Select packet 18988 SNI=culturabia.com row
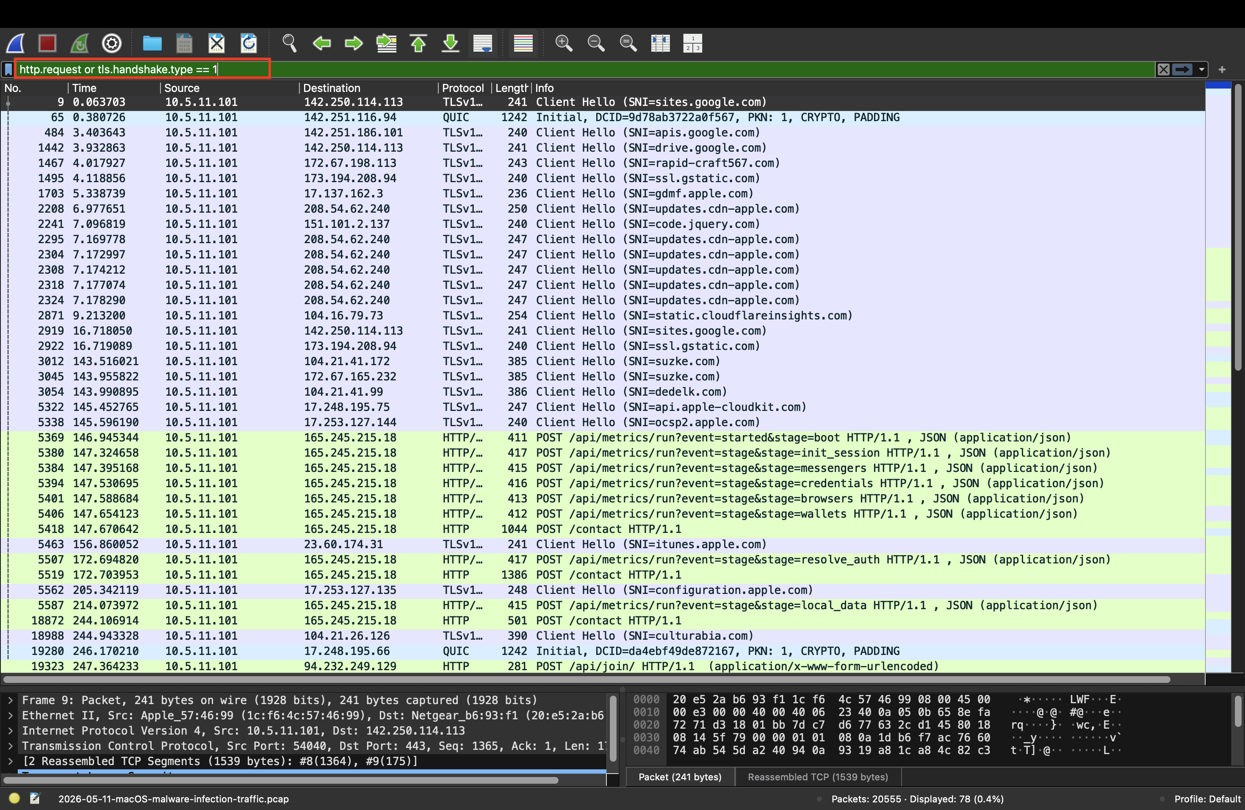Image resolution: width=1245 pixels, height=810 pixels. [x=603, y=636]
